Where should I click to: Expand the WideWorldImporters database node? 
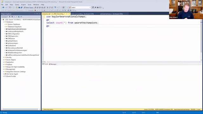(x=5, y=53)
